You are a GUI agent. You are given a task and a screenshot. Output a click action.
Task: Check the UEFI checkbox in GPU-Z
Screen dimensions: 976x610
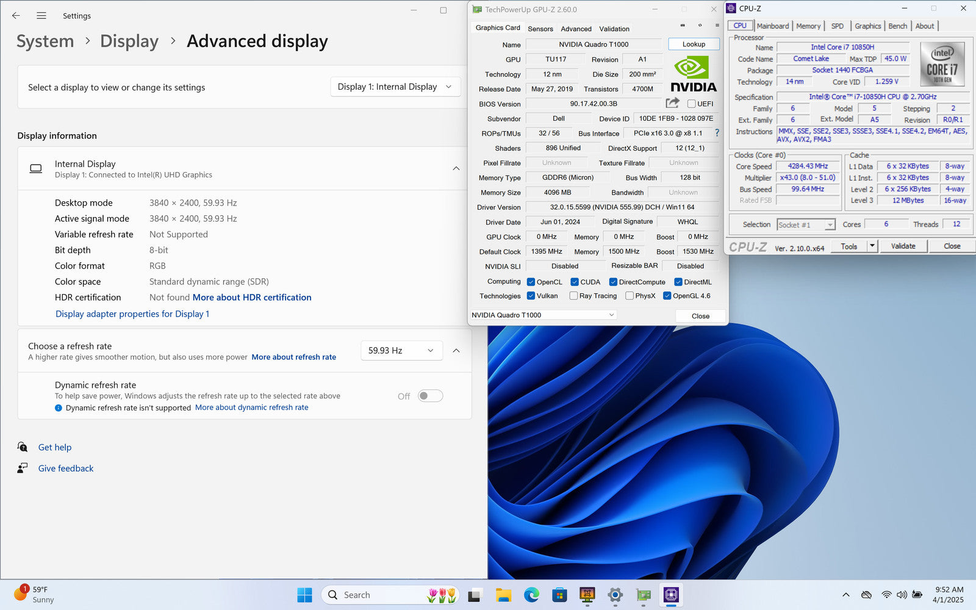pos(691,104)
